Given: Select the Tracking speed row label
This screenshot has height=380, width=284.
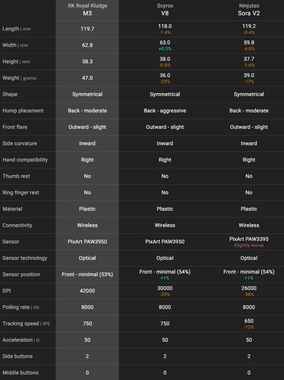Looking at the screenshot, I should [20, 324].
